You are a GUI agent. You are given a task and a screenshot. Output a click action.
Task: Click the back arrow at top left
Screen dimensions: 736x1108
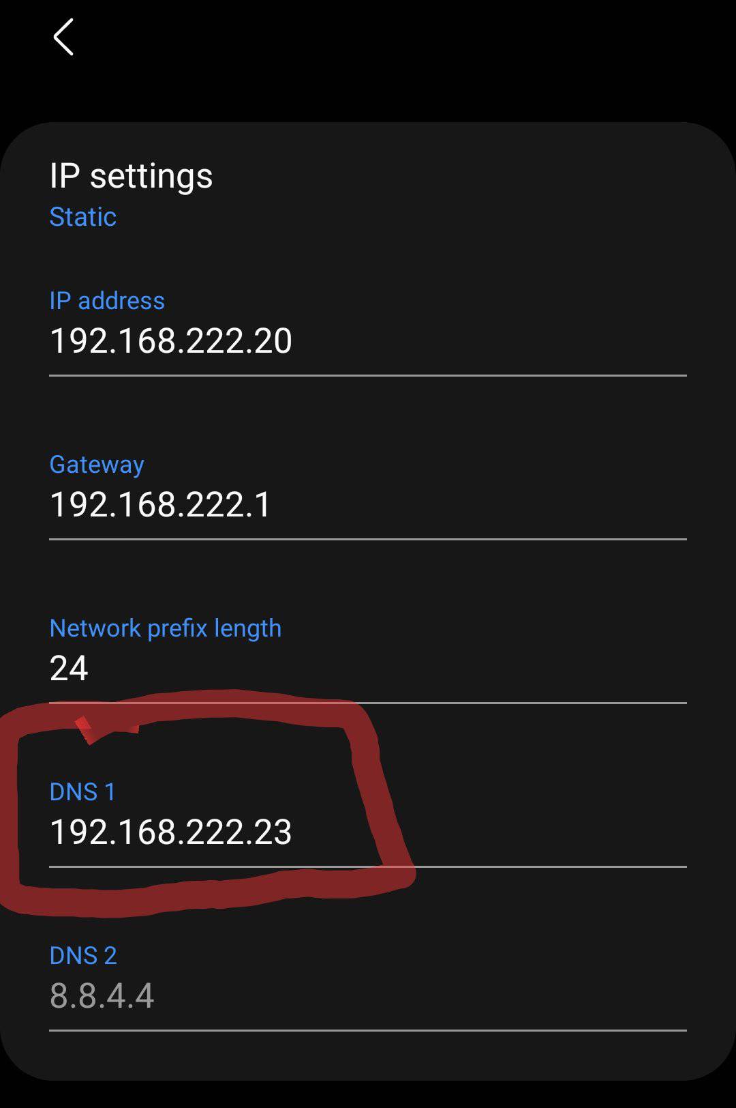[64, 38]
